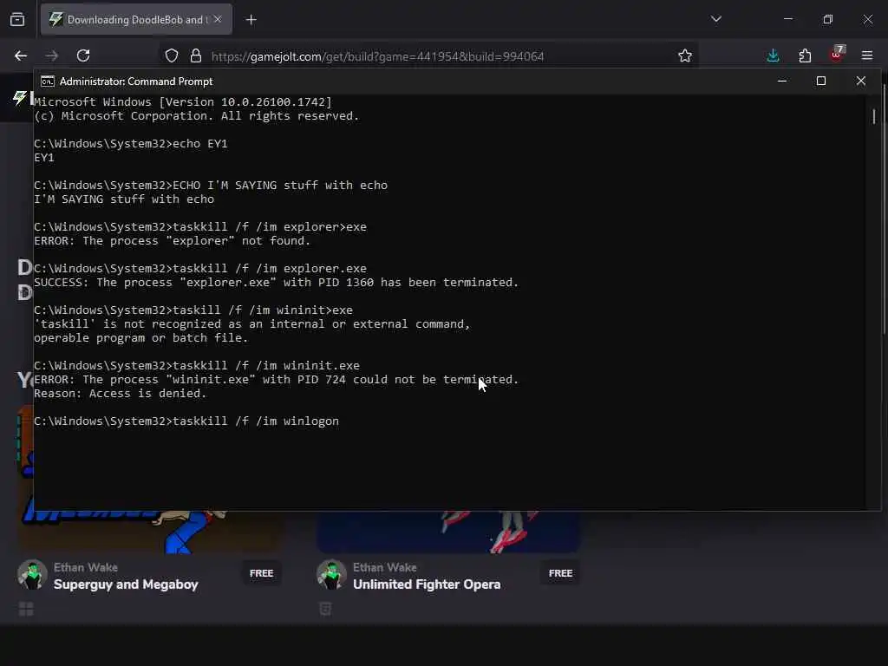Select the Downloading DoodleBob browser tab

coord(136,19)
